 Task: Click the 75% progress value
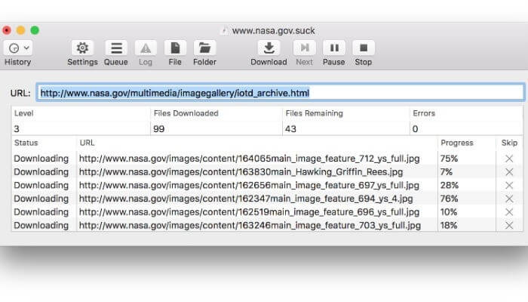click(449, 159)
